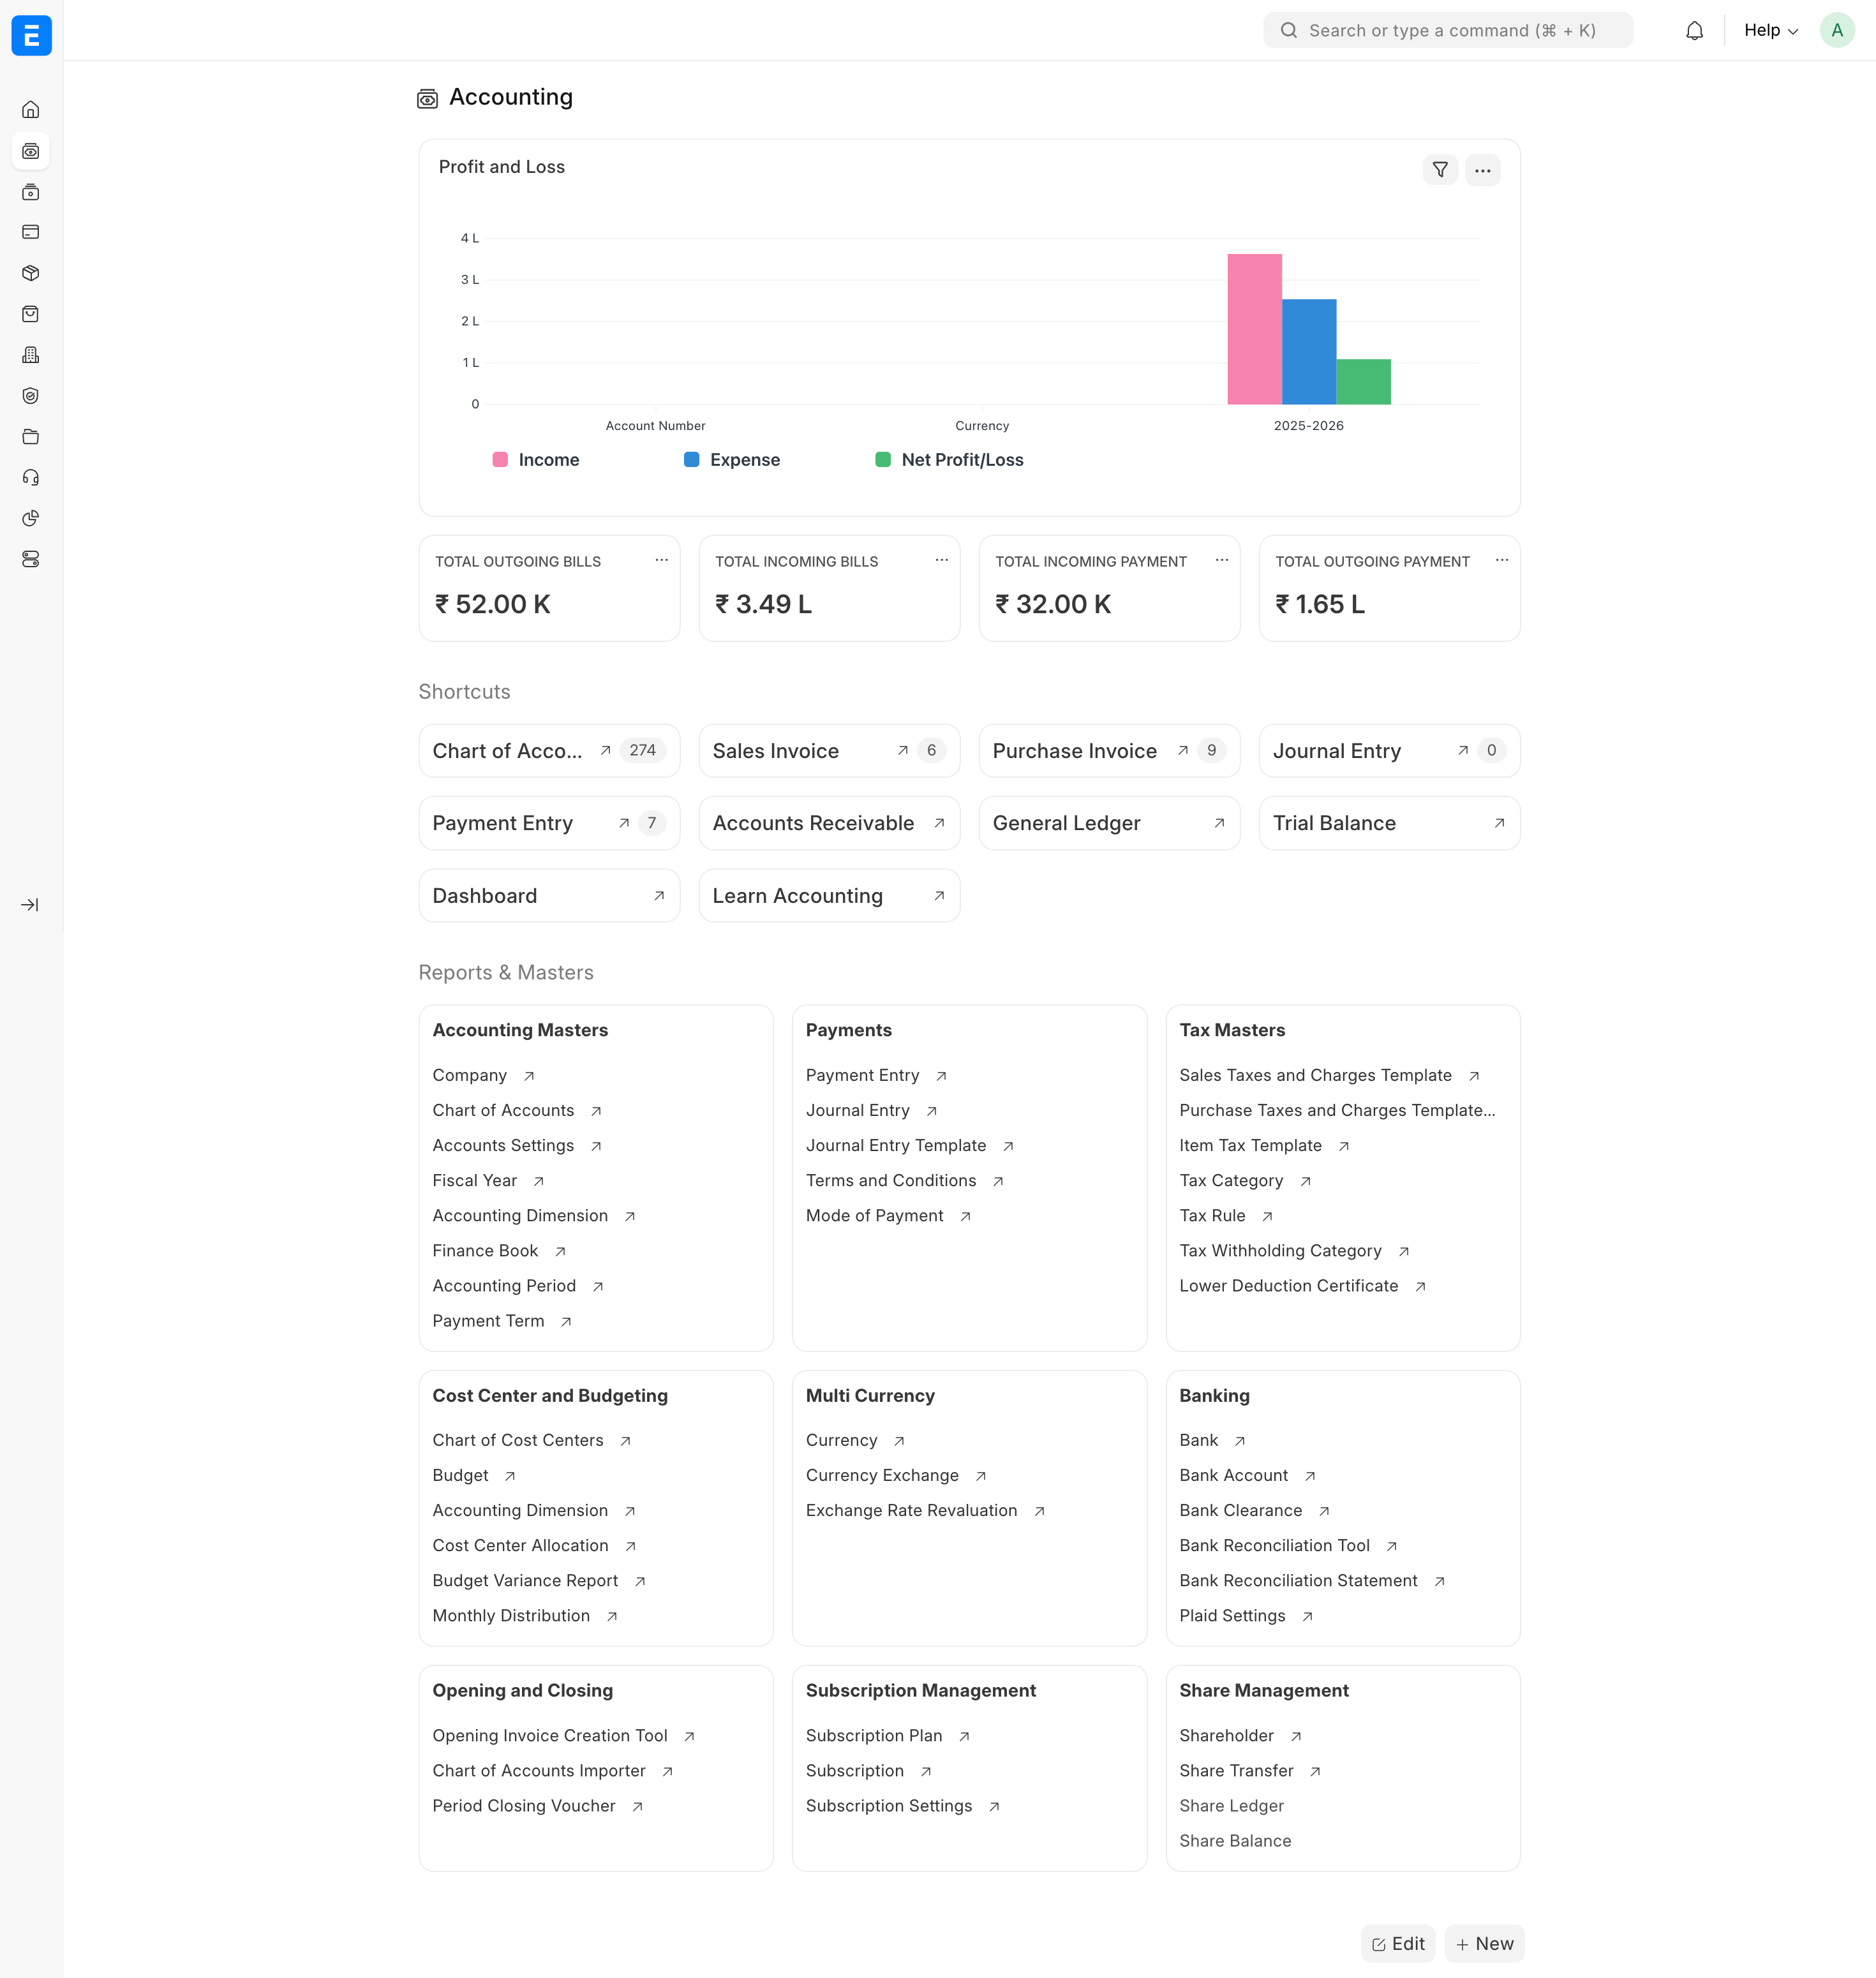Expand the sidebar with the arrow icon

point(30,905)
